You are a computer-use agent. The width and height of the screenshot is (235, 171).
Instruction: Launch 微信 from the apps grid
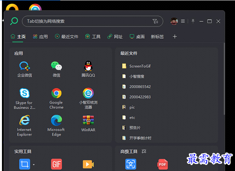click(x=56, y=69)
